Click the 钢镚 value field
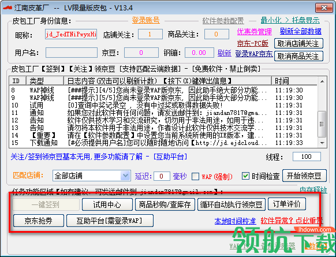This screenshot has width=336, height=257. [199, 53]
